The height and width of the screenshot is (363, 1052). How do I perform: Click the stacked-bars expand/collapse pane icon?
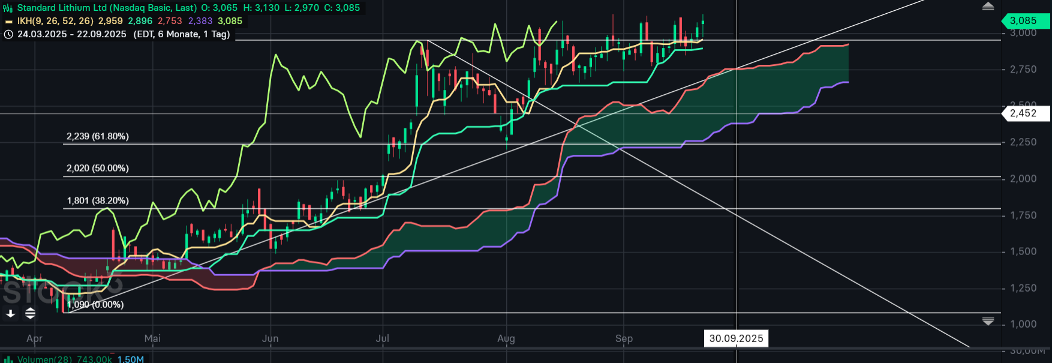[x=30, y=313]
